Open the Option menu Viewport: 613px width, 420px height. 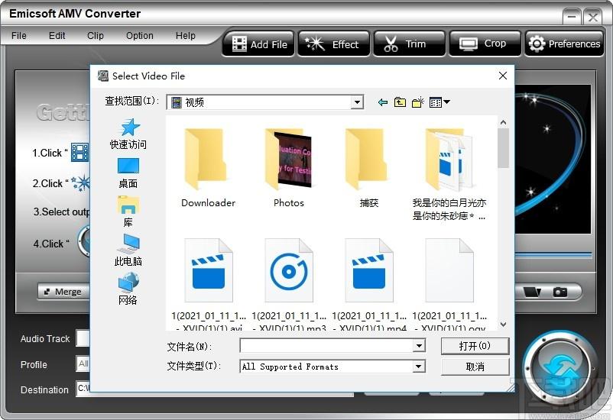[140, 36]
